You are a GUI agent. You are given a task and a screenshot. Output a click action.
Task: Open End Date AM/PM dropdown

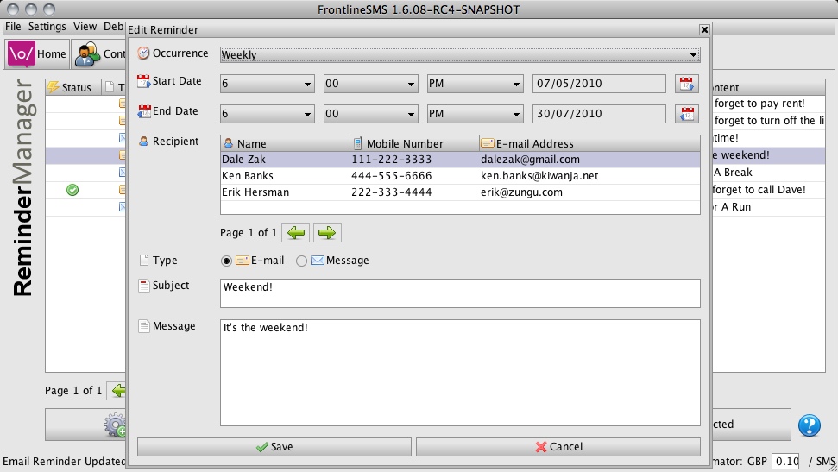click(474, 114)
